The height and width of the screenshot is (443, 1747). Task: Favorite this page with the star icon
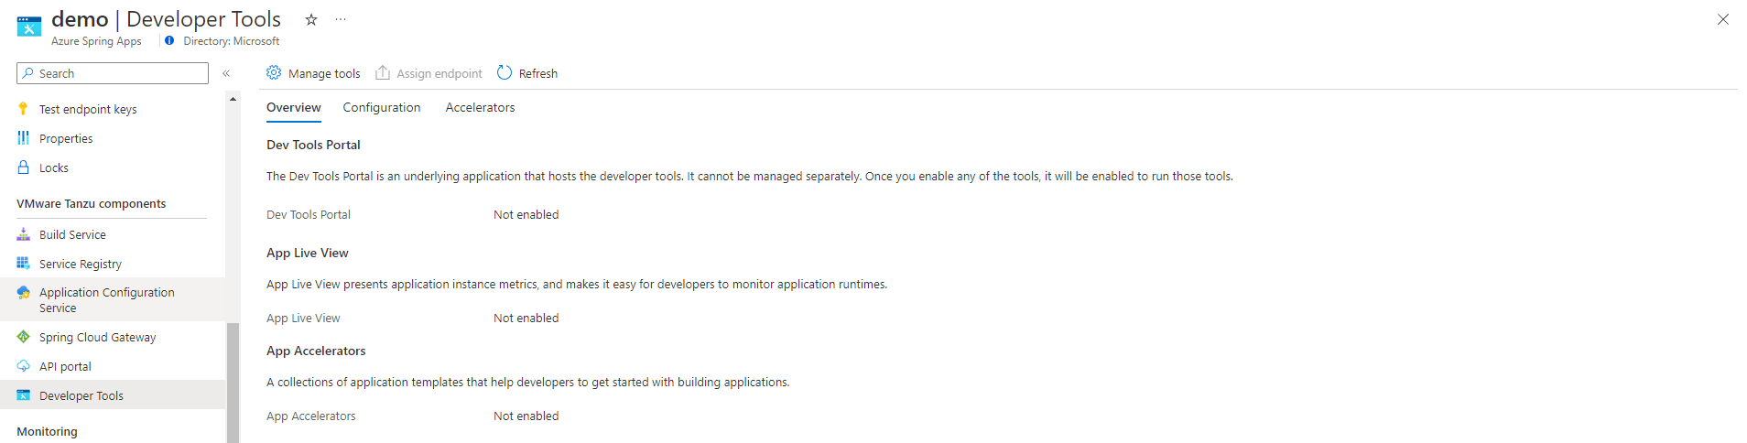coord(311,19)
